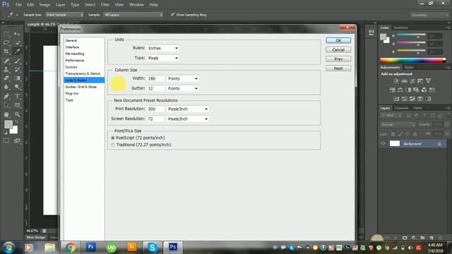Screen dimensions: 452x254
Task: Open the Layer menu
Action: pyautogui.click(x=60, y=5)
